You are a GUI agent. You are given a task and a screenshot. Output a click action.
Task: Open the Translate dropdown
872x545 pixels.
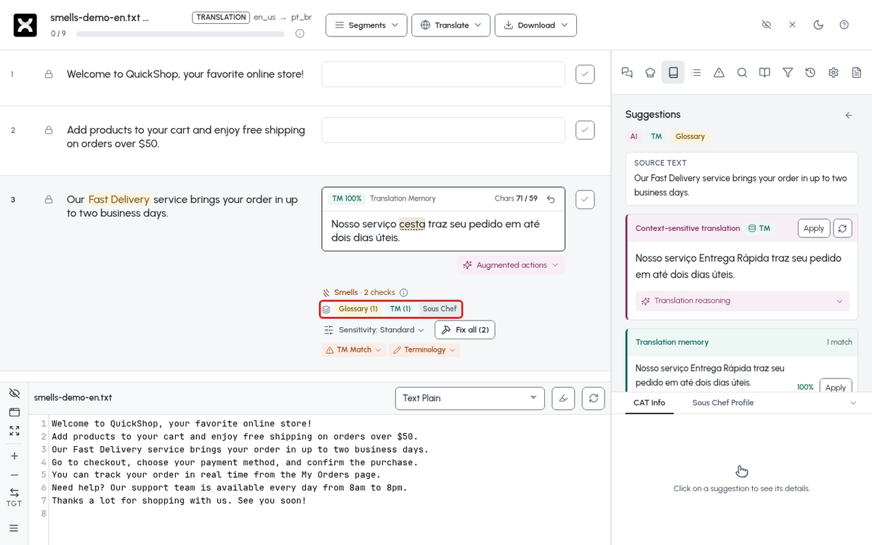pos(451,25)
